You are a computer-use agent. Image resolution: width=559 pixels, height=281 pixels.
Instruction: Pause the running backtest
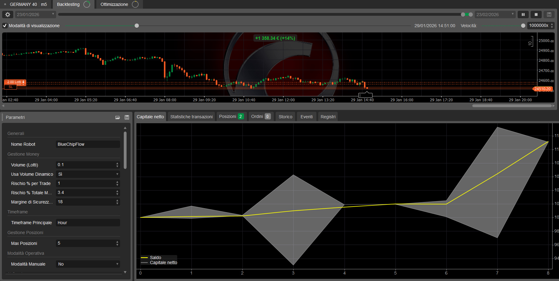(x=523, y=14)
